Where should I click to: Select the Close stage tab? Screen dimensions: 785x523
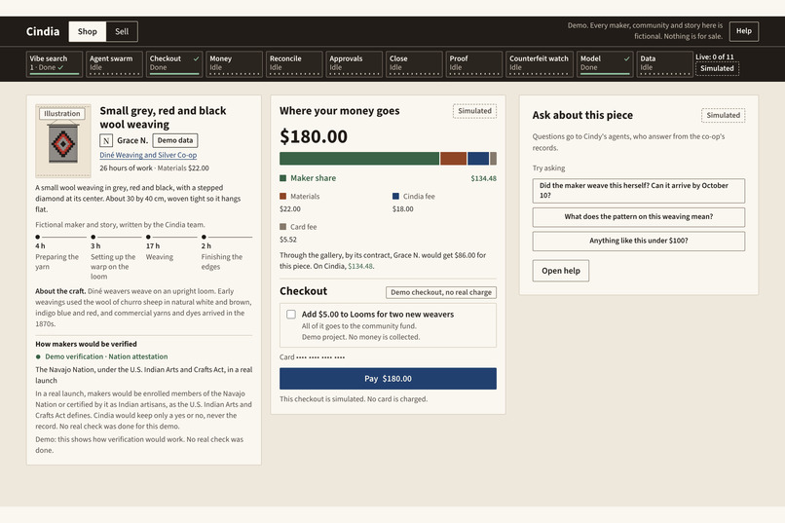click(x=414, y=63)
